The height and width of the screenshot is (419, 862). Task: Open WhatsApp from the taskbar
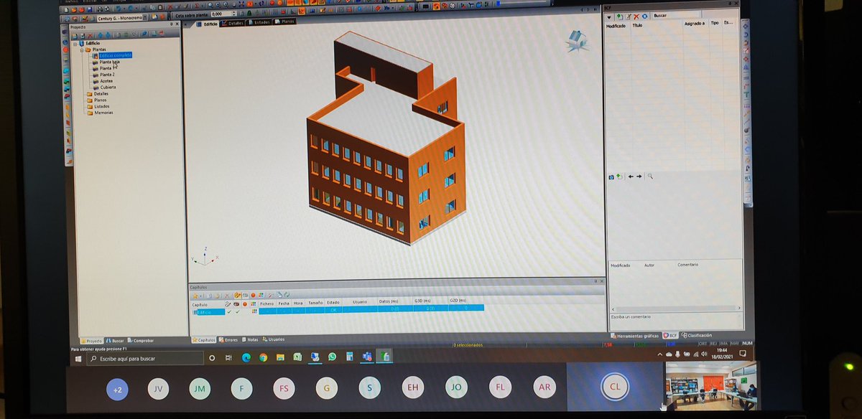[332, 357]
